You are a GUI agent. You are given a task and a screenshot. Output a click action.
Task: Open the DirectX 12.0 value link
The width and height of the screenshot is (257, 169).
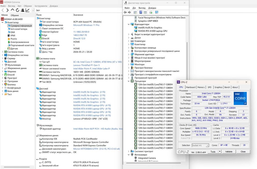coord(79,38)
